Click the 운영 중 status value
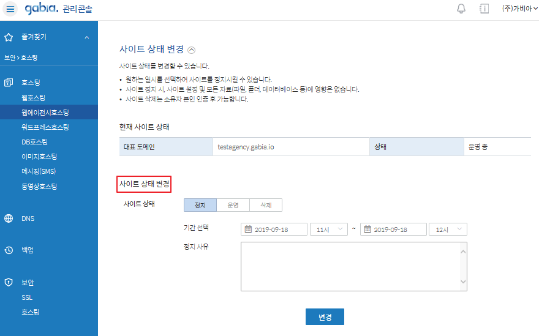Image resolution: width=539 pixels, height=336 pixels. [478, 147]
